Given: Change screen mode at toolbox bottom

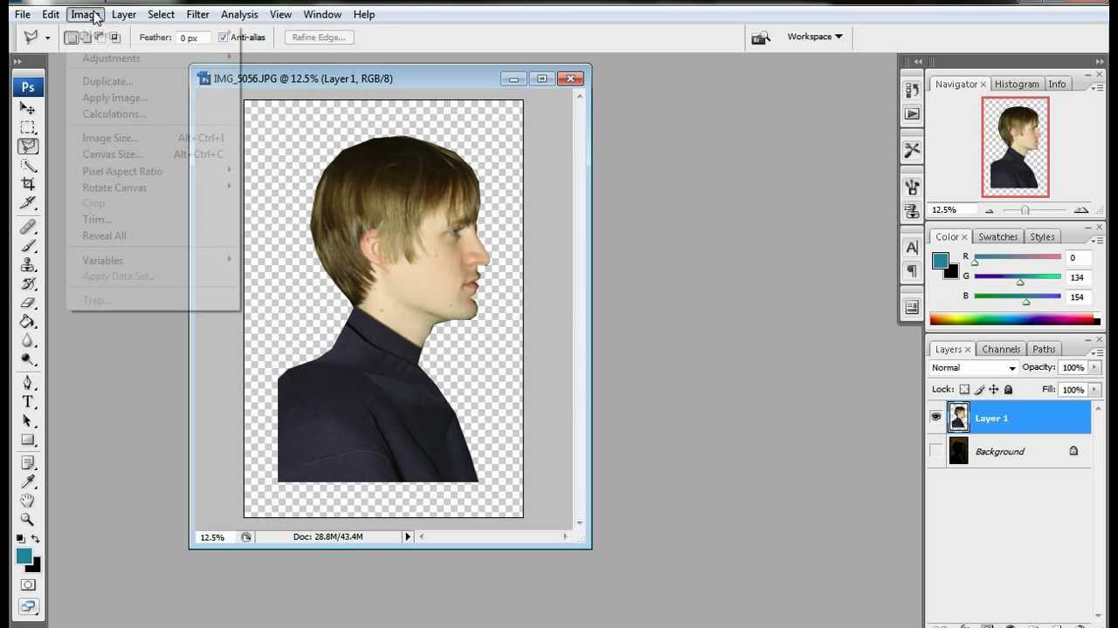Looking at the screenshot, I should (x=28, y=606).
